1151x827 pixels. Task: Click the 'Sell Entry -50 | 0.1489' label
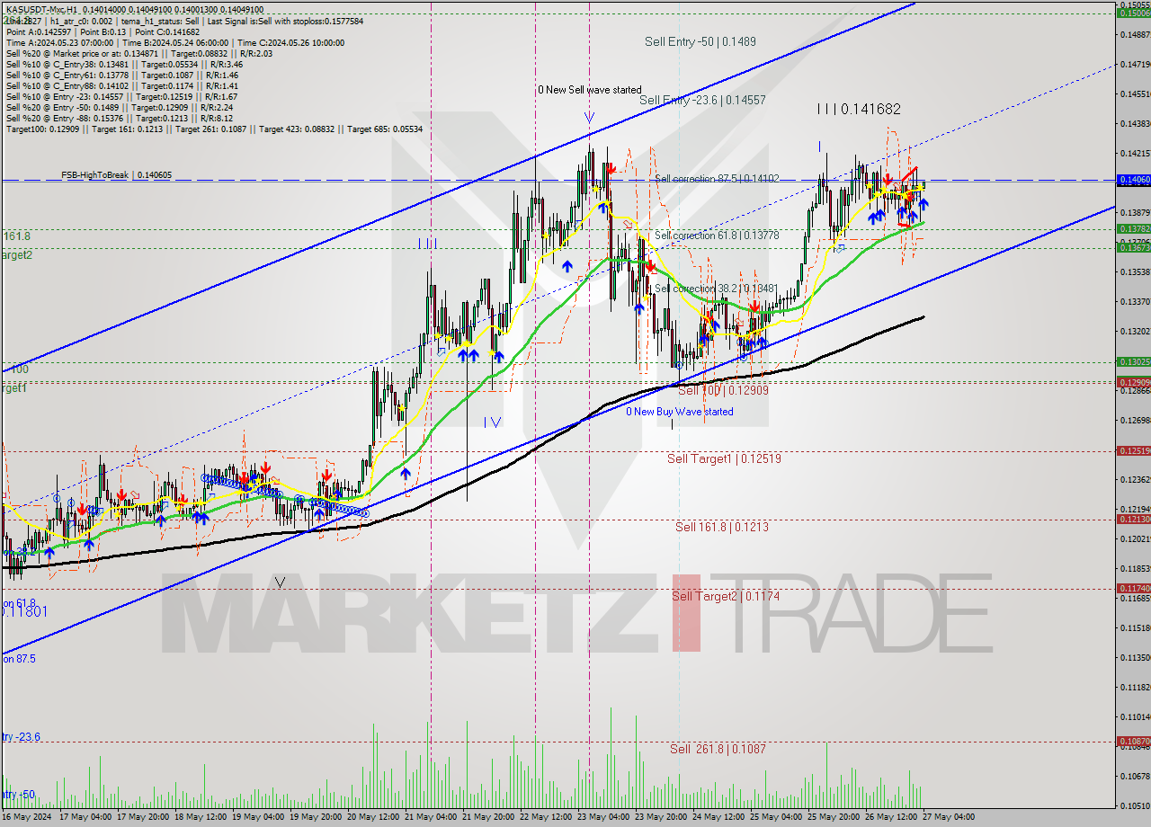coord(700,41)
